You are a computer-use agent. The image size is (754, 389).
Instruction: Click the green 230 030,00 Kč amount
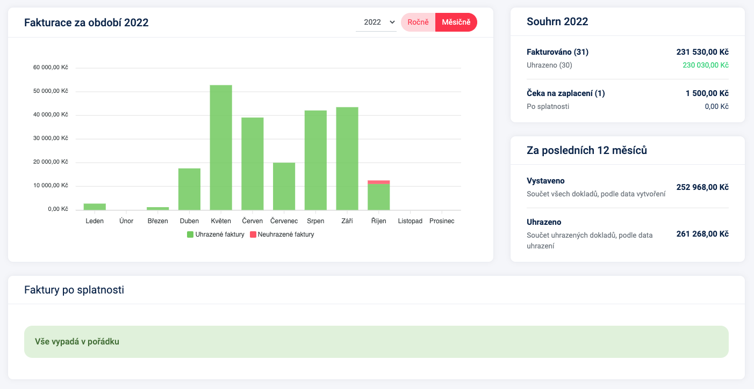(706, 65)
